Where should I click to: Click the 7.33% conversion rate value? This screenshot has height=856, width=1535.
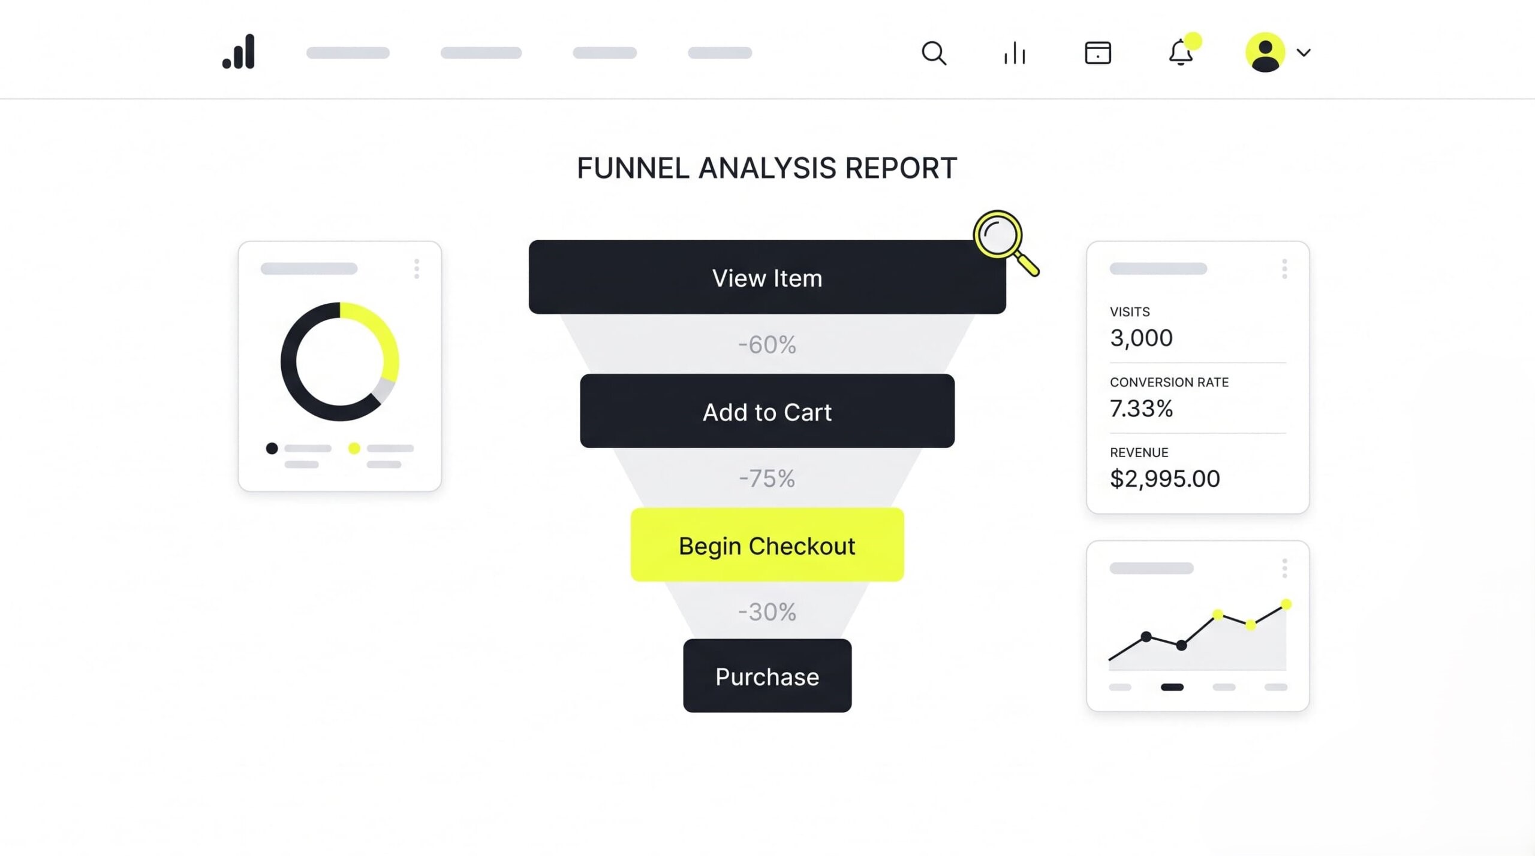click(1141, 409)
